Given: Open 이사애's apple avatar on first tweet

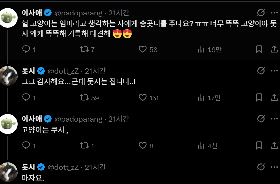Looking at the screenshot, I should click(x=8, y=17).
